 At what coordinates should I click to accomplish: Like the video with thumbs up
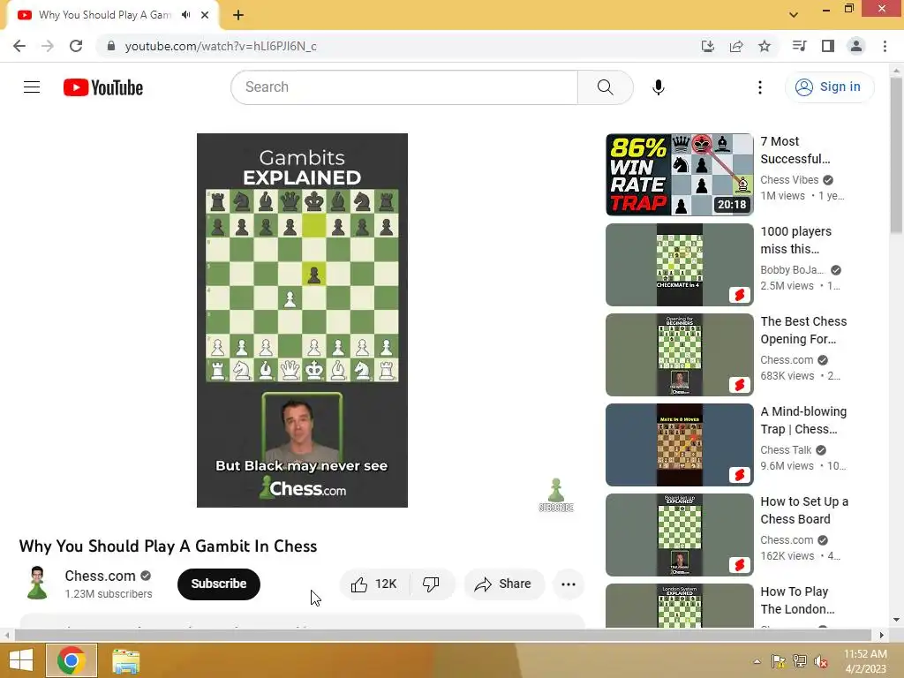click(374, 584)
